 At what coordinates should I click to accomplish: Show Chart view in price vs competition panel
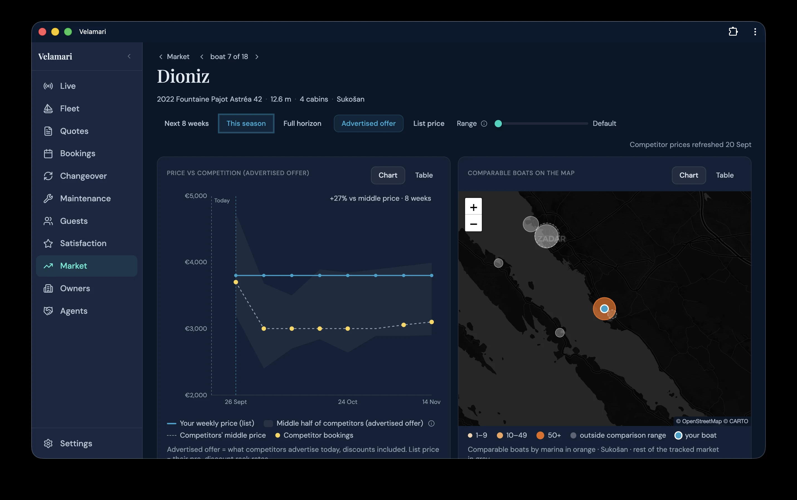click(388, 175)
